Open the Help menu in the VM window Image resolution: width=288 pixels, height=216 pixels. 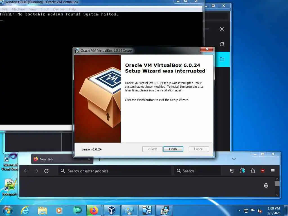tap(72, 9)
